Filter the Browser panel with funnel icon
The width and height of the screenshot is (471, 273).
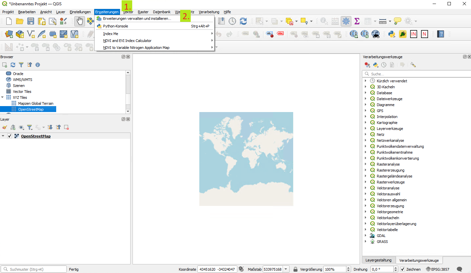21,65
